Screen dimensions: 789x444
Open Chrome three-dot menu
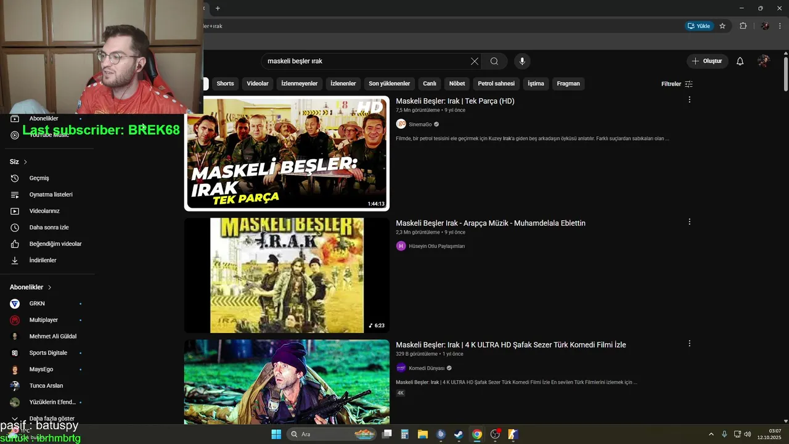click(780, 26)
